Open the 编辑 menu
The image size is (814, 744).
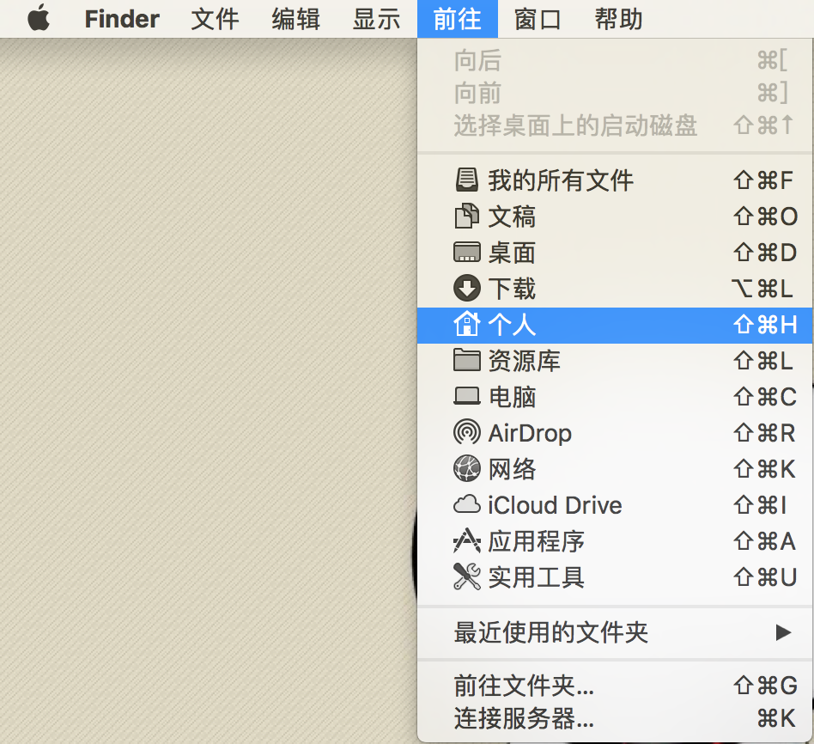click(296, 19)
